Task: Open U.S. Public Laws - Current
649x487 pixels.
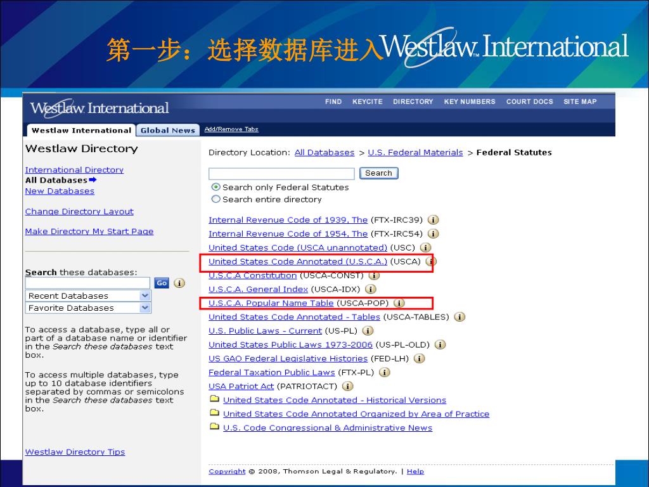Action: (x=266, y=331)
